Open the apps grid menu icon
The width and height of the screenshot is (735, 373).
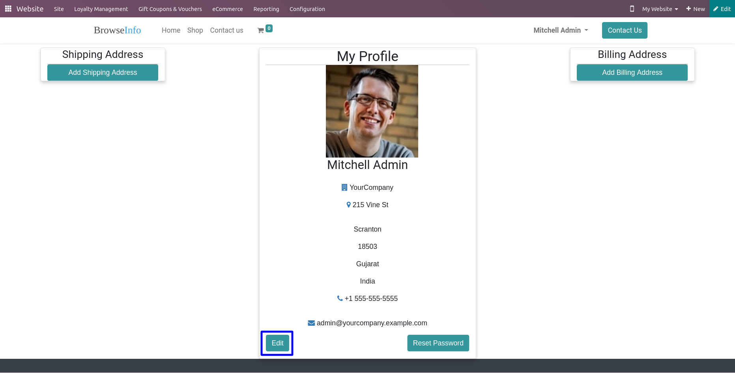pyautogui.click(x=8, y=9)
